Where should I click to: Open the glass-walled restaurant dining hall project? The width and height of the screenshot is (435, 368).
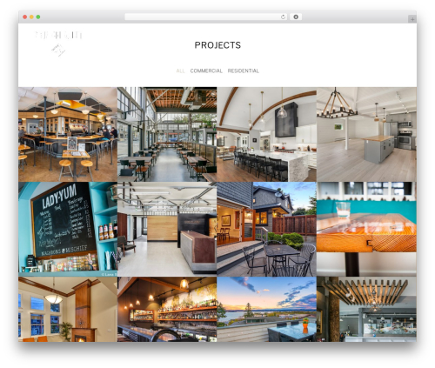coord(167,134)
